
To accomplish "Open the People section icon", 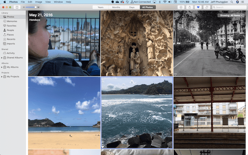I will pyautogui.click(x=4, y=30).
